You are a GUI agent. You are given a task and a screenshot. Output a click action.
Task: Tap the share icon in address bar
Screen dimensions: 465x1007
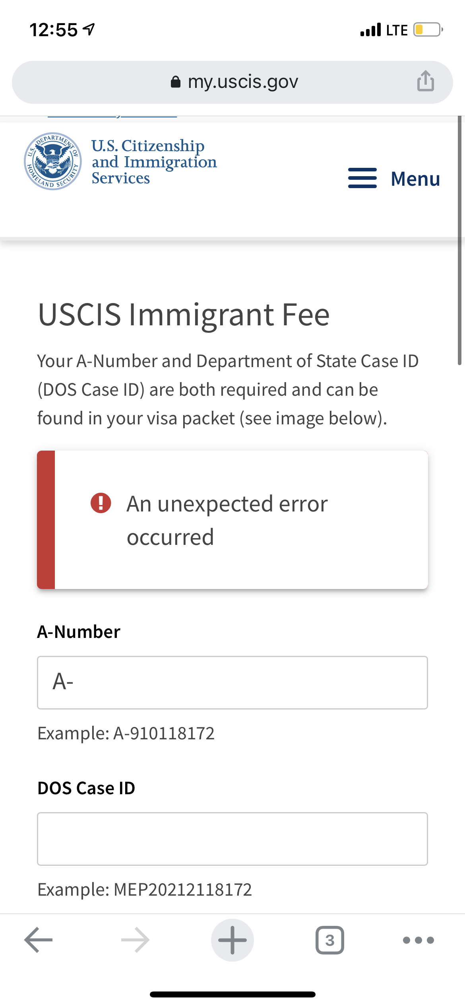(425, 81)
